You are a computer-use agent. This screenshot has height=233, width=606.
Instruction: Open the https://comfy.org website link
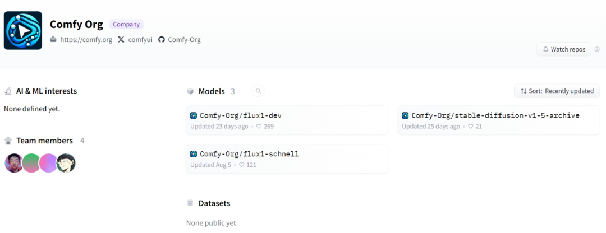click(x=86, y=39)
